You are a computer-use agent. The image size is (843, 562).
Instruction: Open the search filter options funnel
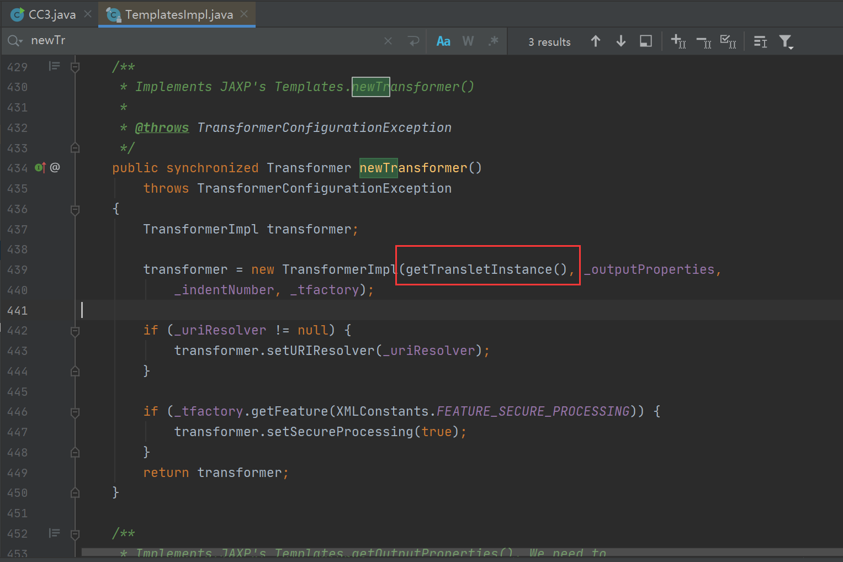[786, 42]
